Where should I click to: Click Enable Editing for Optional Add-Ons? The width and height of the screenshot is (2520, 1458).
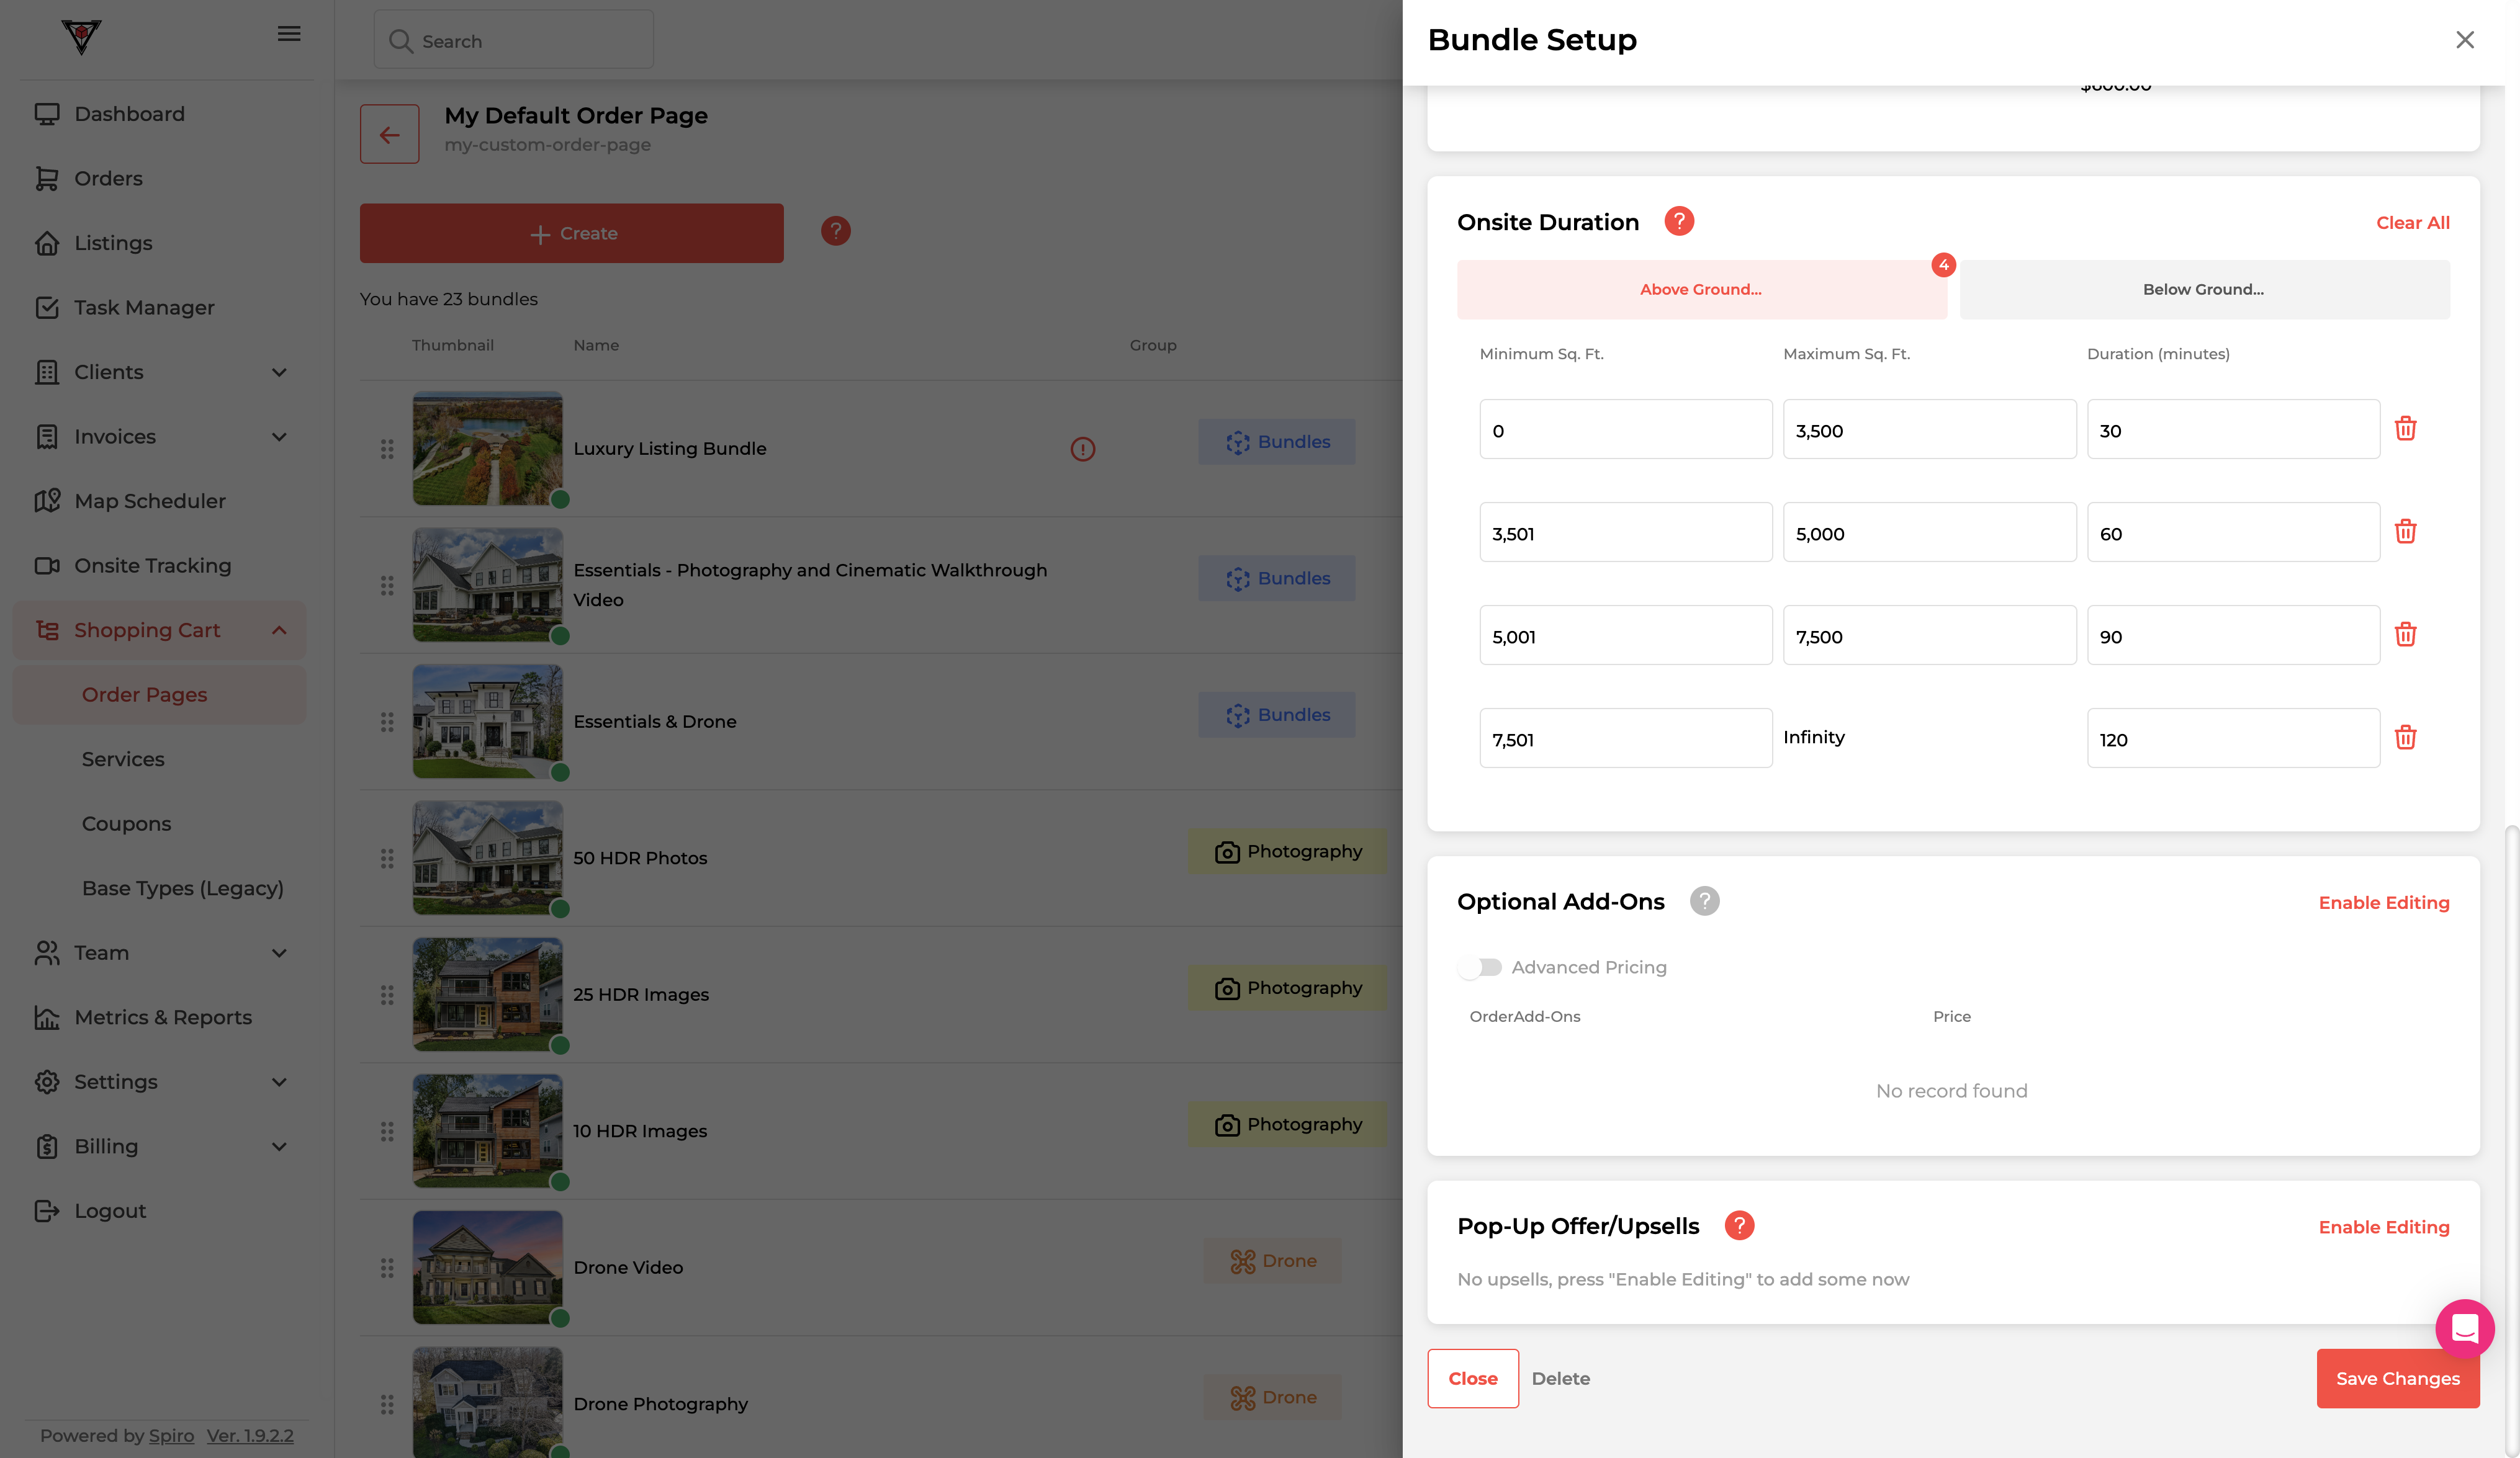(x=2383, y=902)
